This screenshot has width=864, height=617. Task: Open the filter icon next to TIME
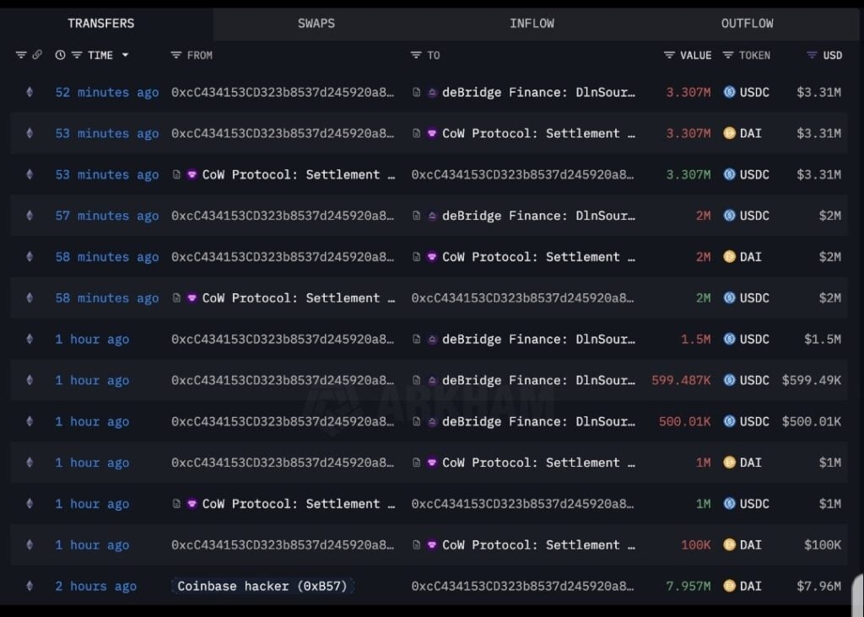(77, 55)
